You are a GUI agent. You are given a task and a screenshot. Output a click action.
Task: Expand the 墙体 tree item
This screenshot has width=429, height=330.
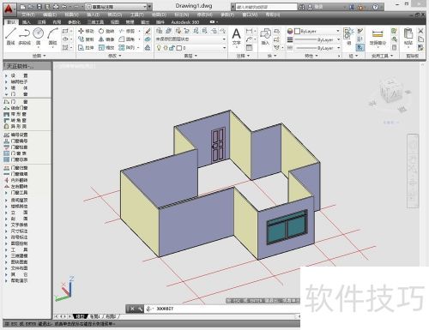point(6,88)
